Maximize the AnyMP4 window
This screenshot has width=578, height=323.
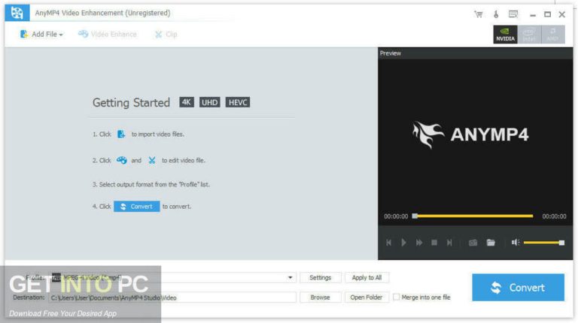pyautogui.click(x=547, y=14)
